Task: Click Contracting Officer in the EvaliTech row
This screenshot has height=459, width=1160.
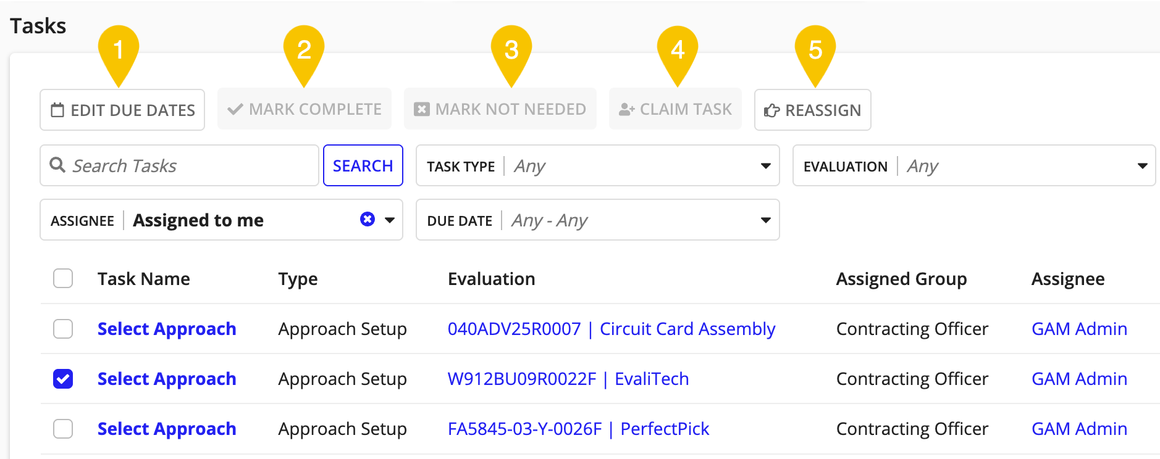Action: click(912, 379)
